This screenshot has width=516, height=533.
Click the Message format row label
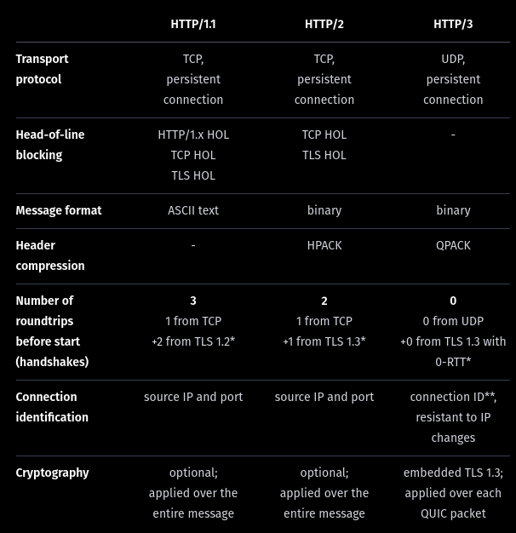58,210
